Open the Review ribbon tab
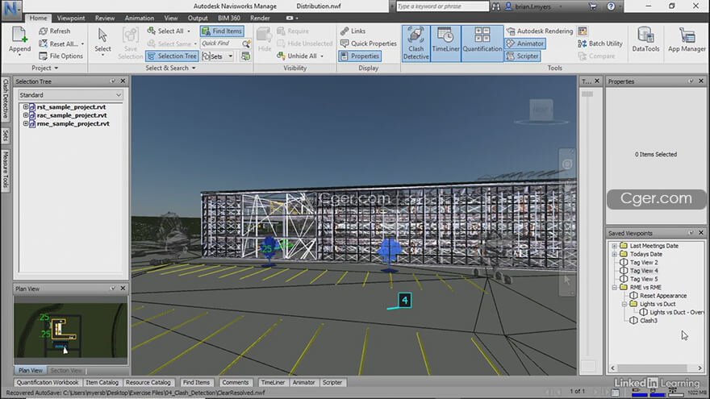Image resolution: width=710 pixels, height=399 pixels. [x=105, y=18]
